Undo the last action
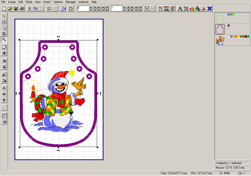251x176 pixels. tap(49, 8)
